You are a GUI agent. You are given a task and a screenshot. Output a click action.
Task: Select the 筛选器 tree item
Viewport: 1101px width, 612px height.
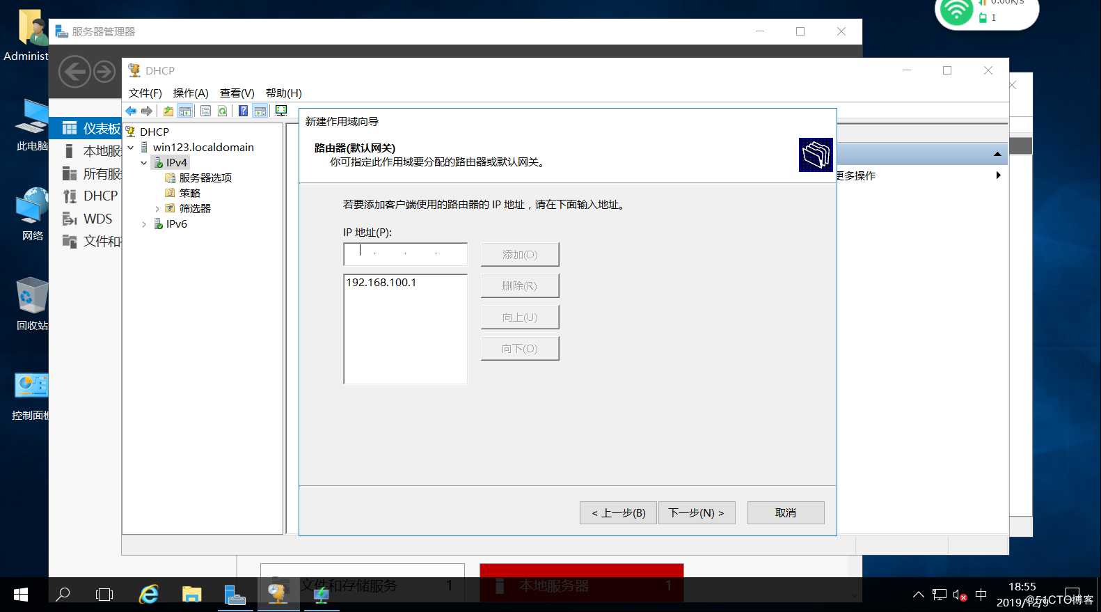click(x=195, y=208)
